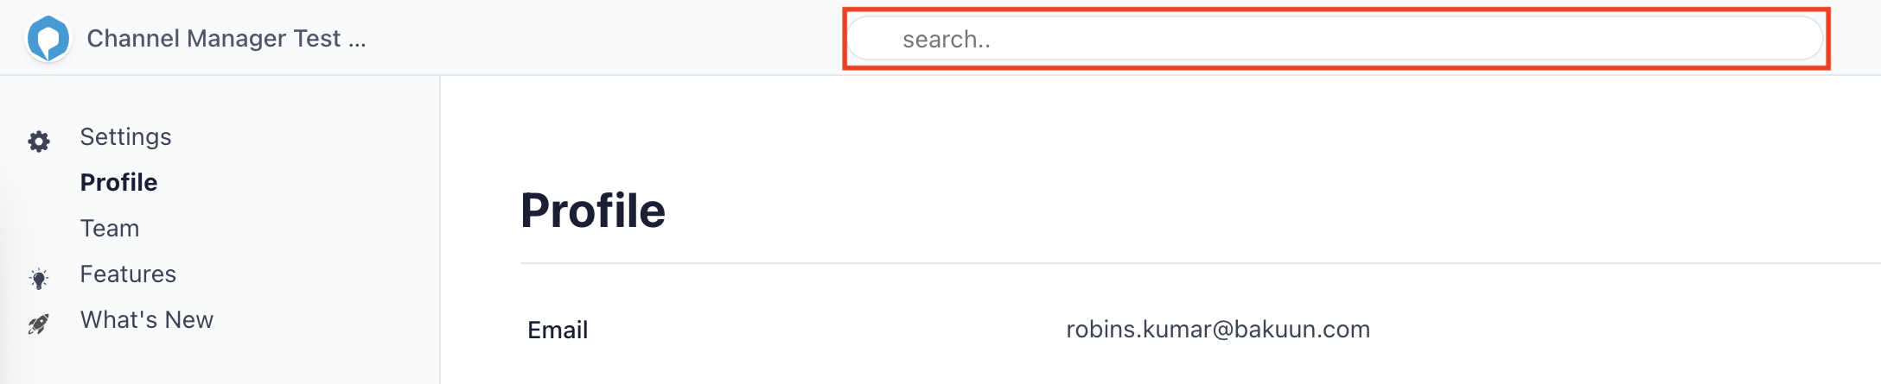Screen dimensions: 1881x384
Task: Open the Team settings page
Action: coord(110,229)
